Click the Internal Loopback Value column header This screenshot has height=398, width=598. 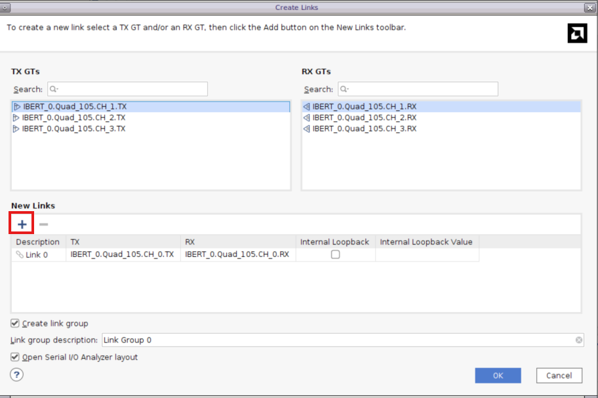[426, 242]
